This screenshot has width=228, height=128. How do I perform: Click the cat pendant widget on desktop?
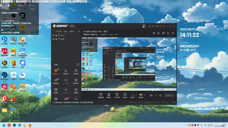217,6
